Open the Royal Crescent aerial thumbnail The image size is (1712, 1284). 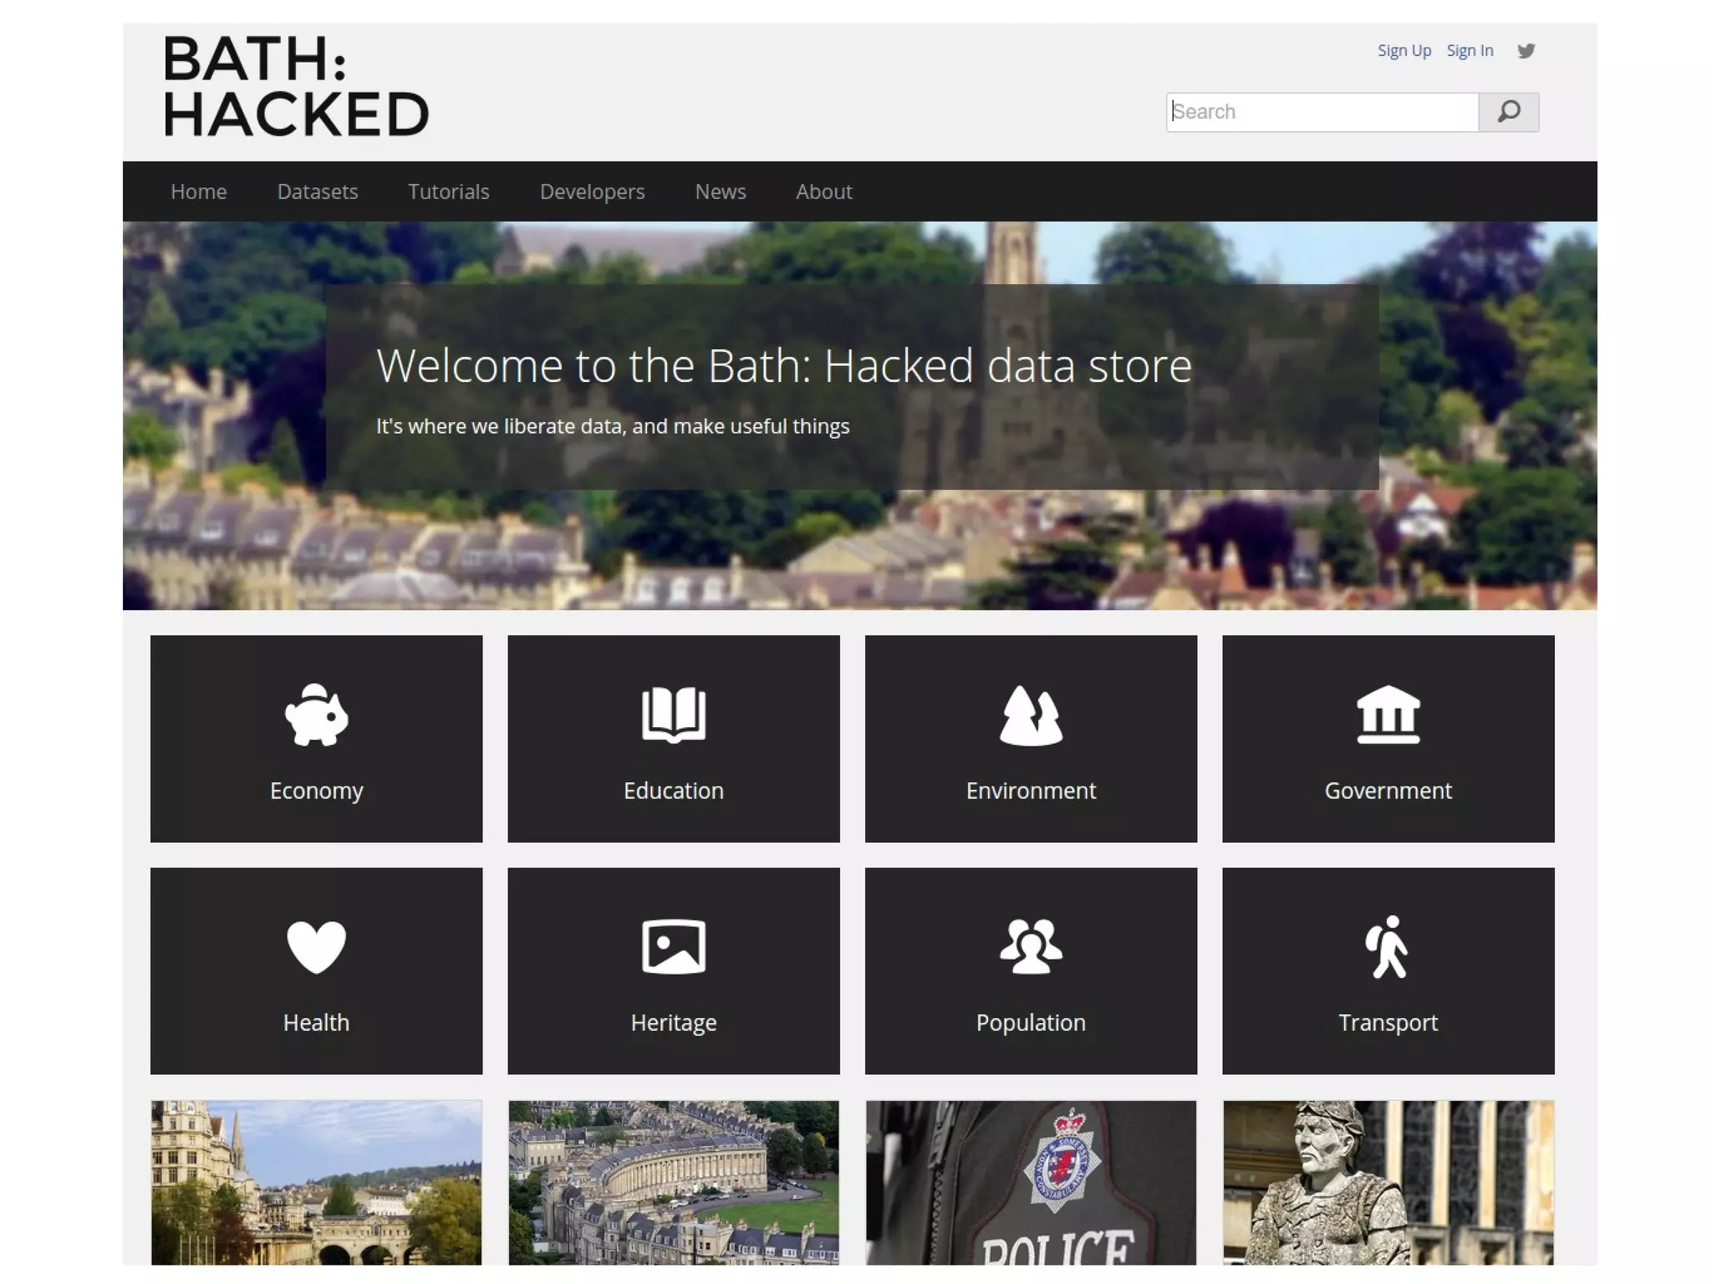673,1182
